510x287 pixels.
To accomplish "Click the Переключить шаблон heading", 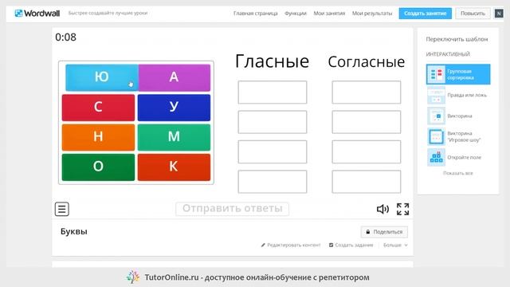I will 457,39.
